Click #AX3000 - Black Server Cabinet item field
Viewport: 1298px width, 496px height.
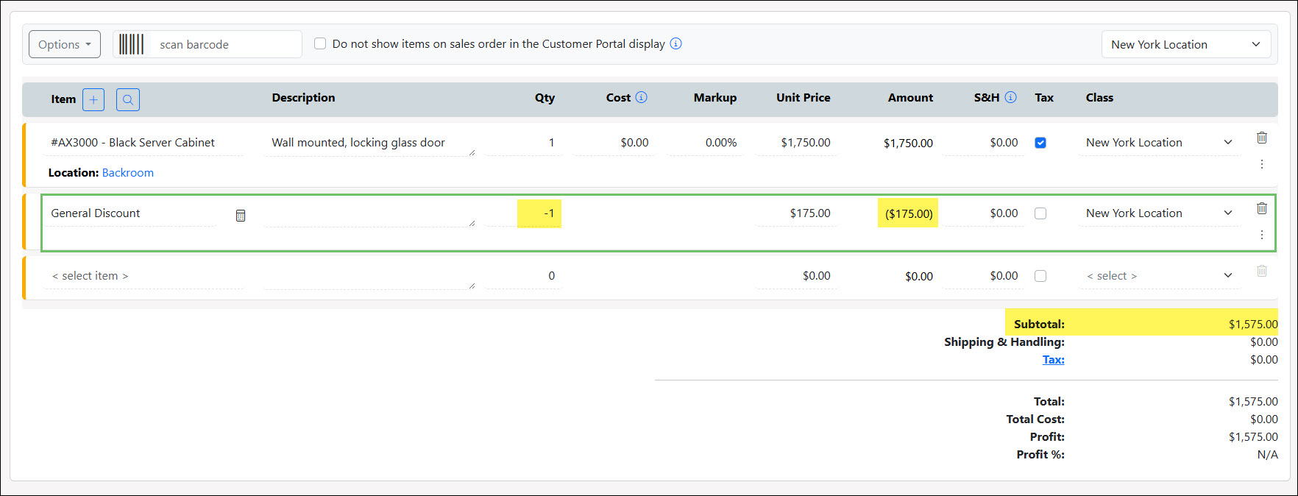point(143,143)
